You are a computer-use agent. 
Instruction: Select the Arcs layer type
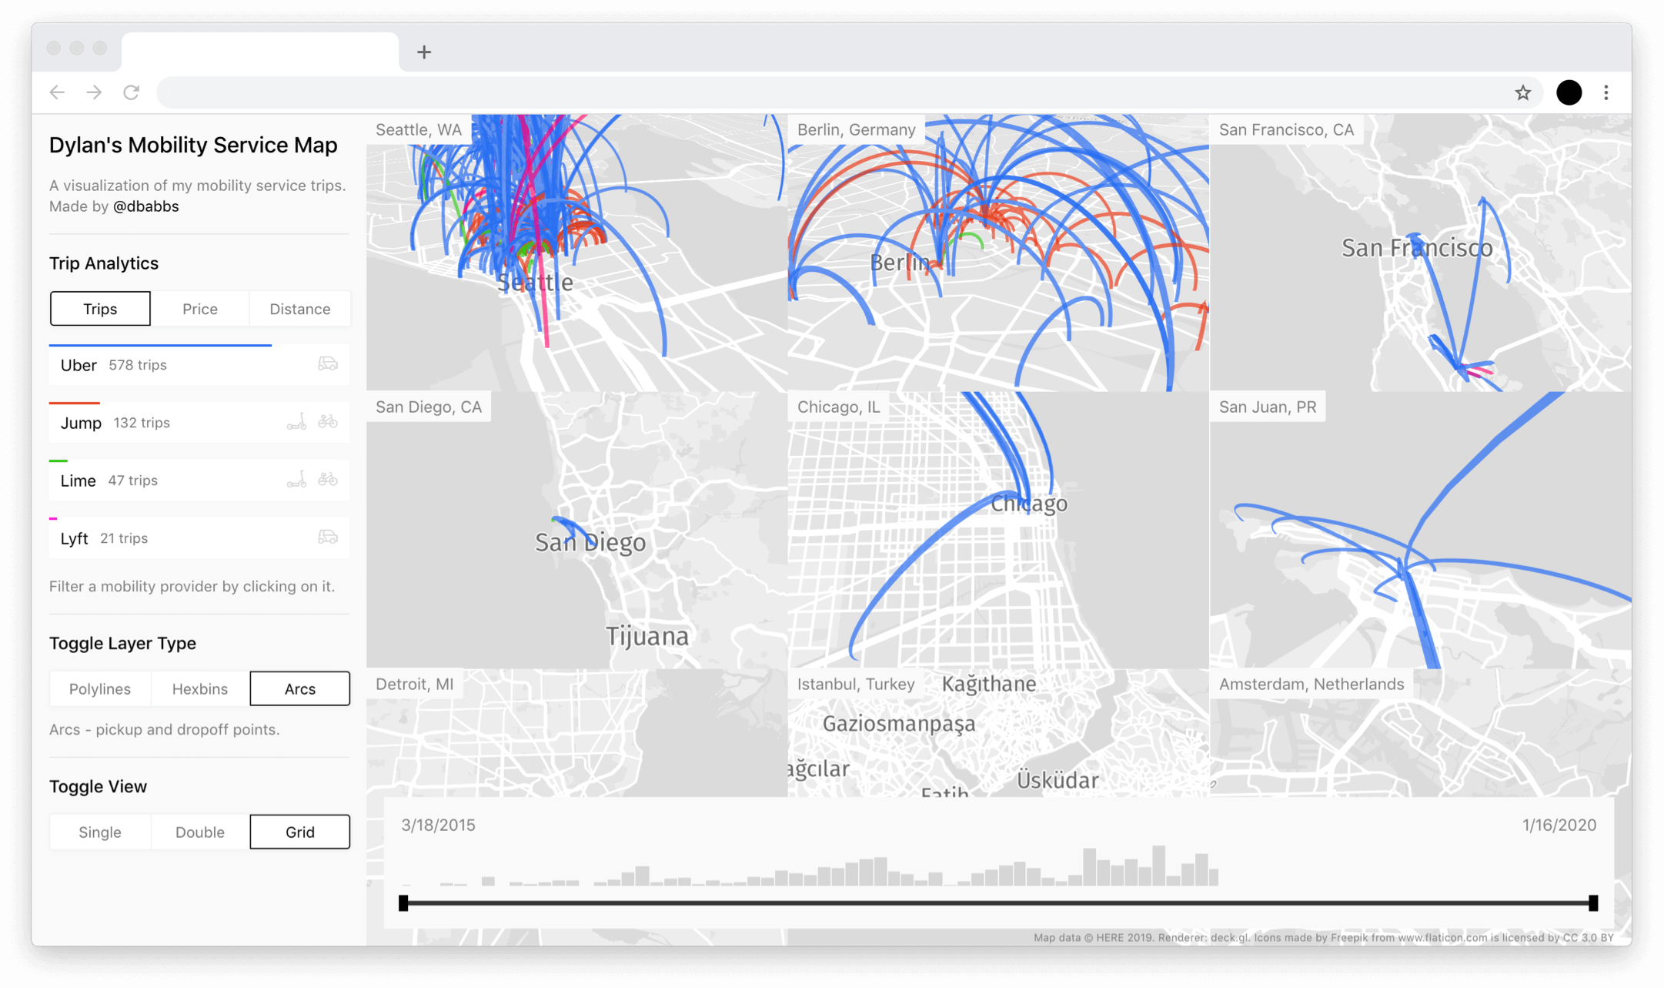[300, 688]
